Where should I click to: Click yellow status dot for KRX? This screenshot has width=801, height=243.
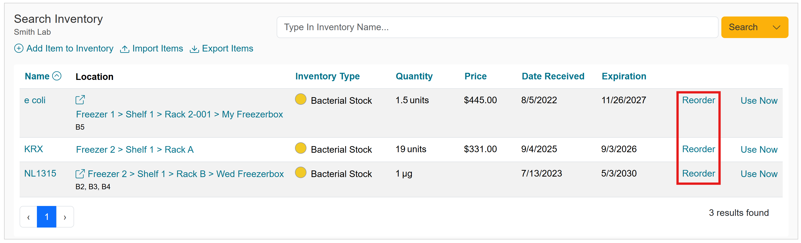click(301, 148)
